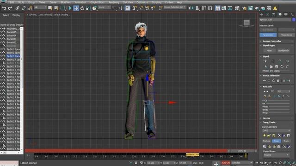Viewport: 296px width, 166px height.
Task: Open the Animation menu
Action: click(x=80, y=2)
